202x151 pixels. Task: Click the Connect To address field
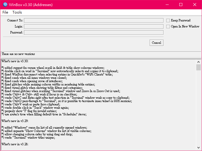pyautogui.click(x=94, y=21)
